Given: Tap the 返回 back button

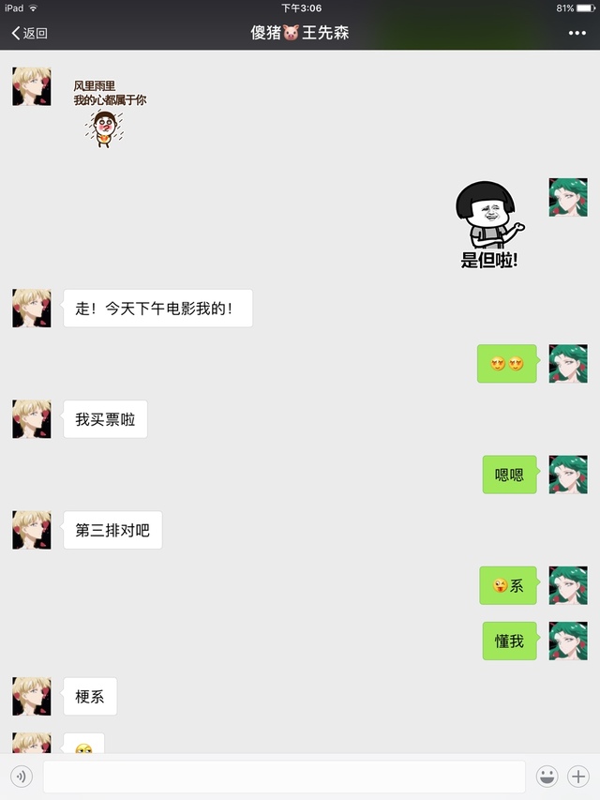Looking at the screenshot, I should tap(30, 33).
